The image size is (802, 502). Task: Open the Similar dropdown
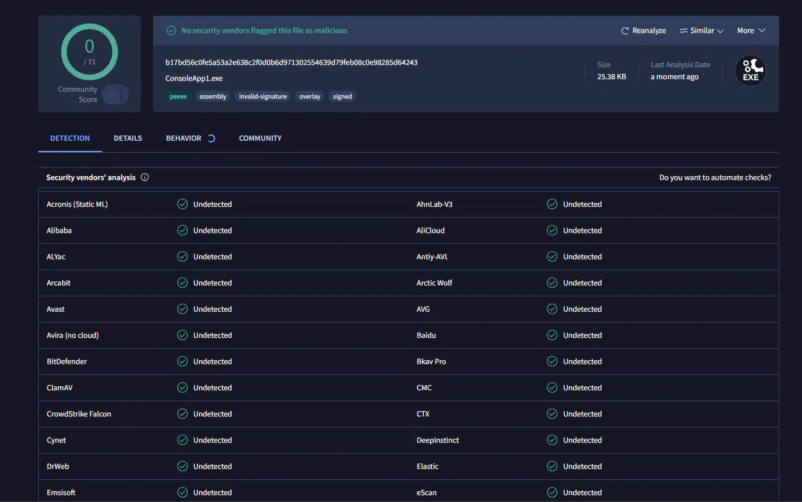[702, 31]
